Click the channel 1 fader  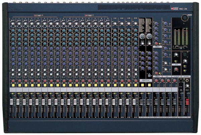[x=12, y=102]
